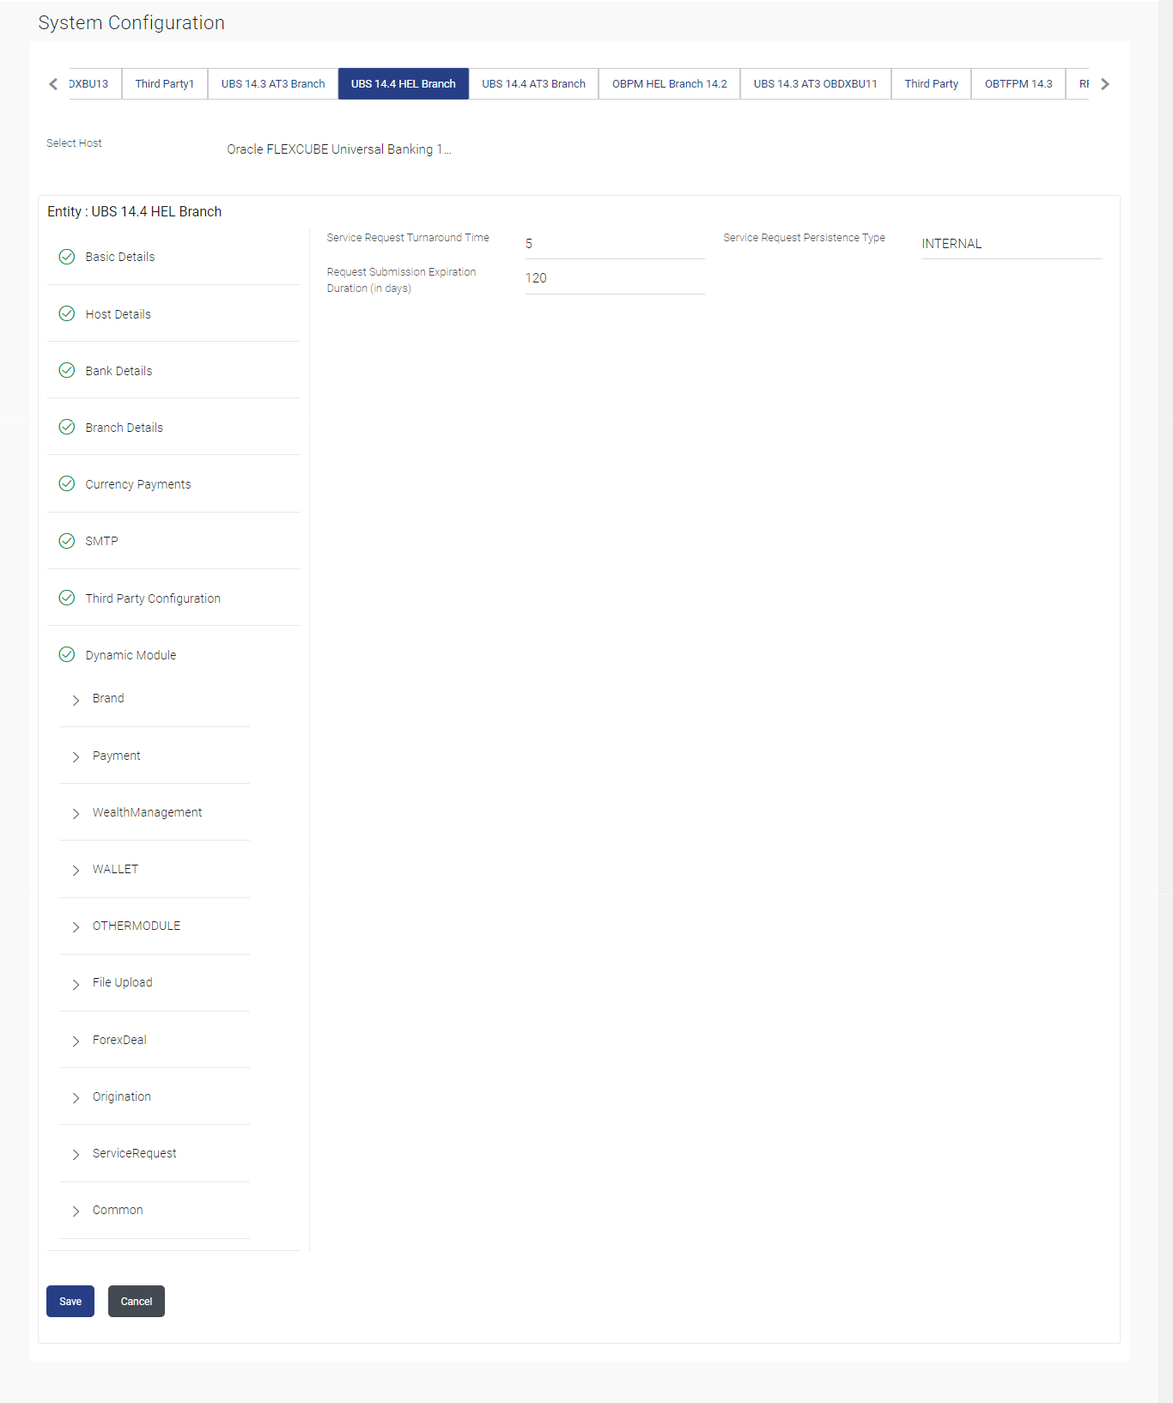Select WALLET submodule label
1173x1403 pixels.
(x=115, y=869)
